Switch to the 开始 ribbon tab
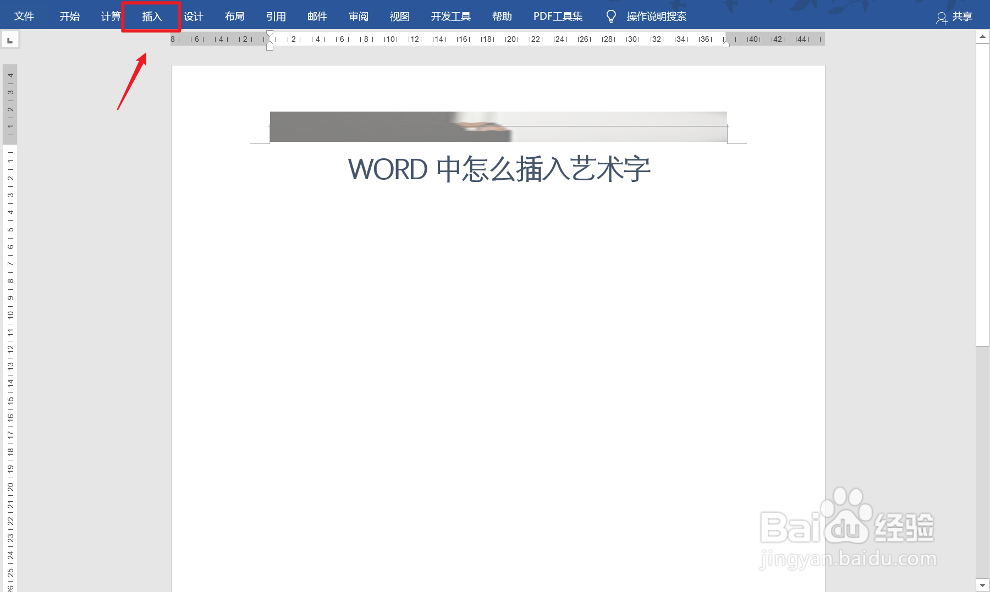The width and height of the screenshot is (990, 592). [x=69, y=16]
